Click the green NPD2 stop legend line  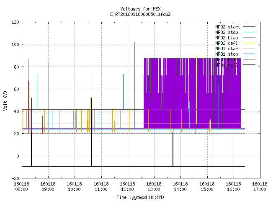[x=249, y=32]
